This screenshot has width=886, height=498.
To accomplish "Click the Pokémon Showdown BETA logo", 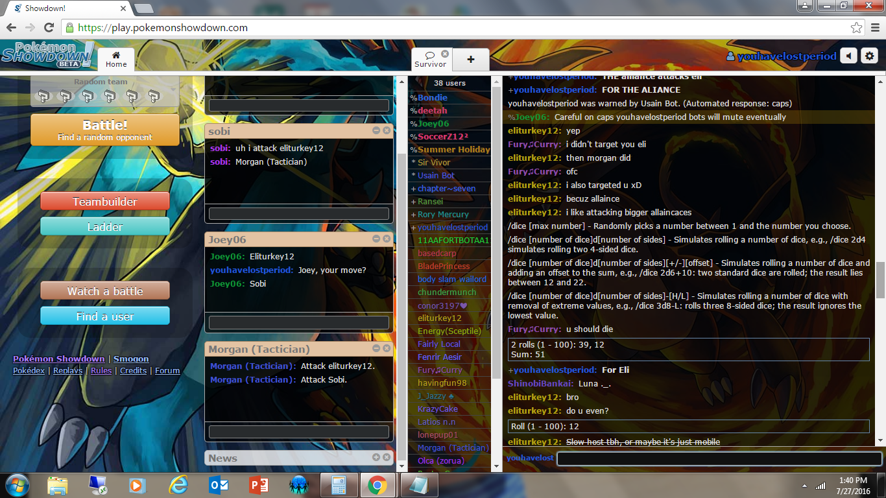I will pyautogui.click(x=47, y=55).
